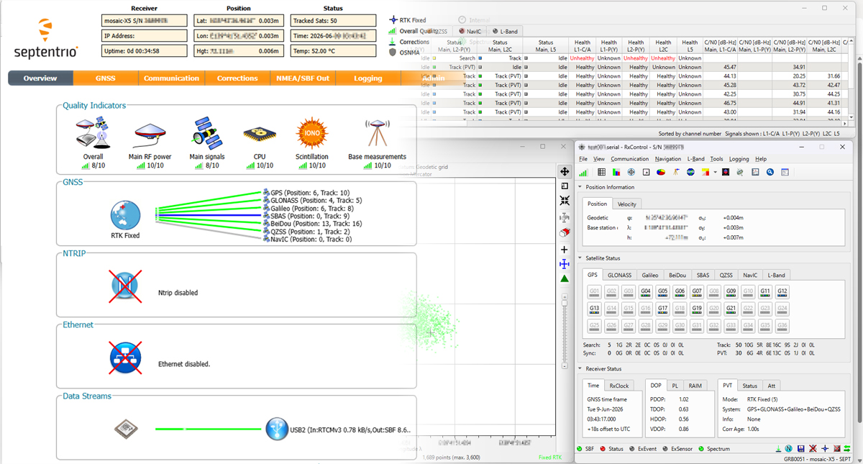Open the table grid view icon in RxControl toolbar
Viewport: 863px width, 464px height.
(x=601, y=173)
